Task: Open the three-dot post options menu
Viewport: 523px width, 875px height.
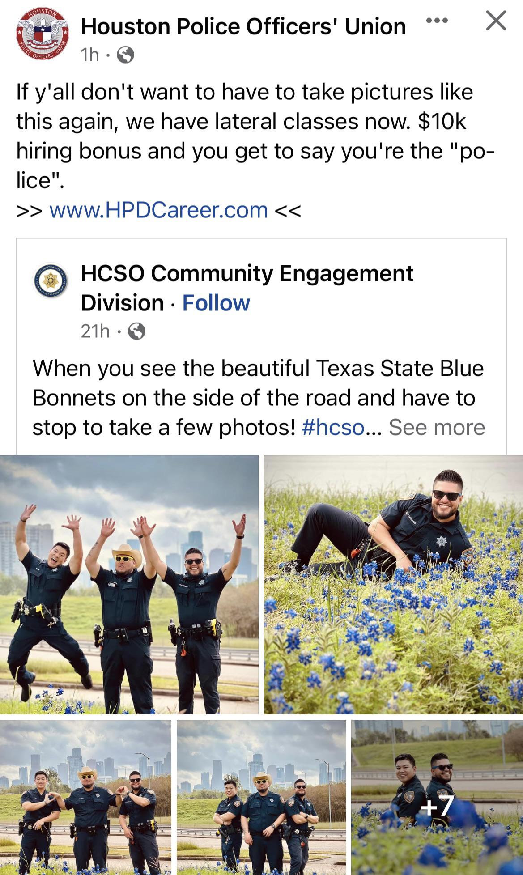Action: point(437,21)
